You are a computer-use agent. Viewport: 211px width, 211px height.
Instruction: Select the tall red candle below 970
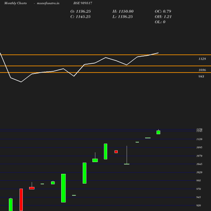click(21, 200)
